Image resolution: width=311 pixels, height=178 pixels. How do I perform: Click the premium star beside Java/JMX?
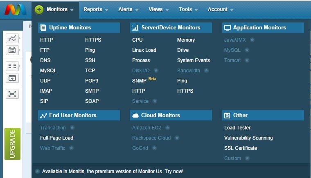pyautogui.click(x=252, y=40)
